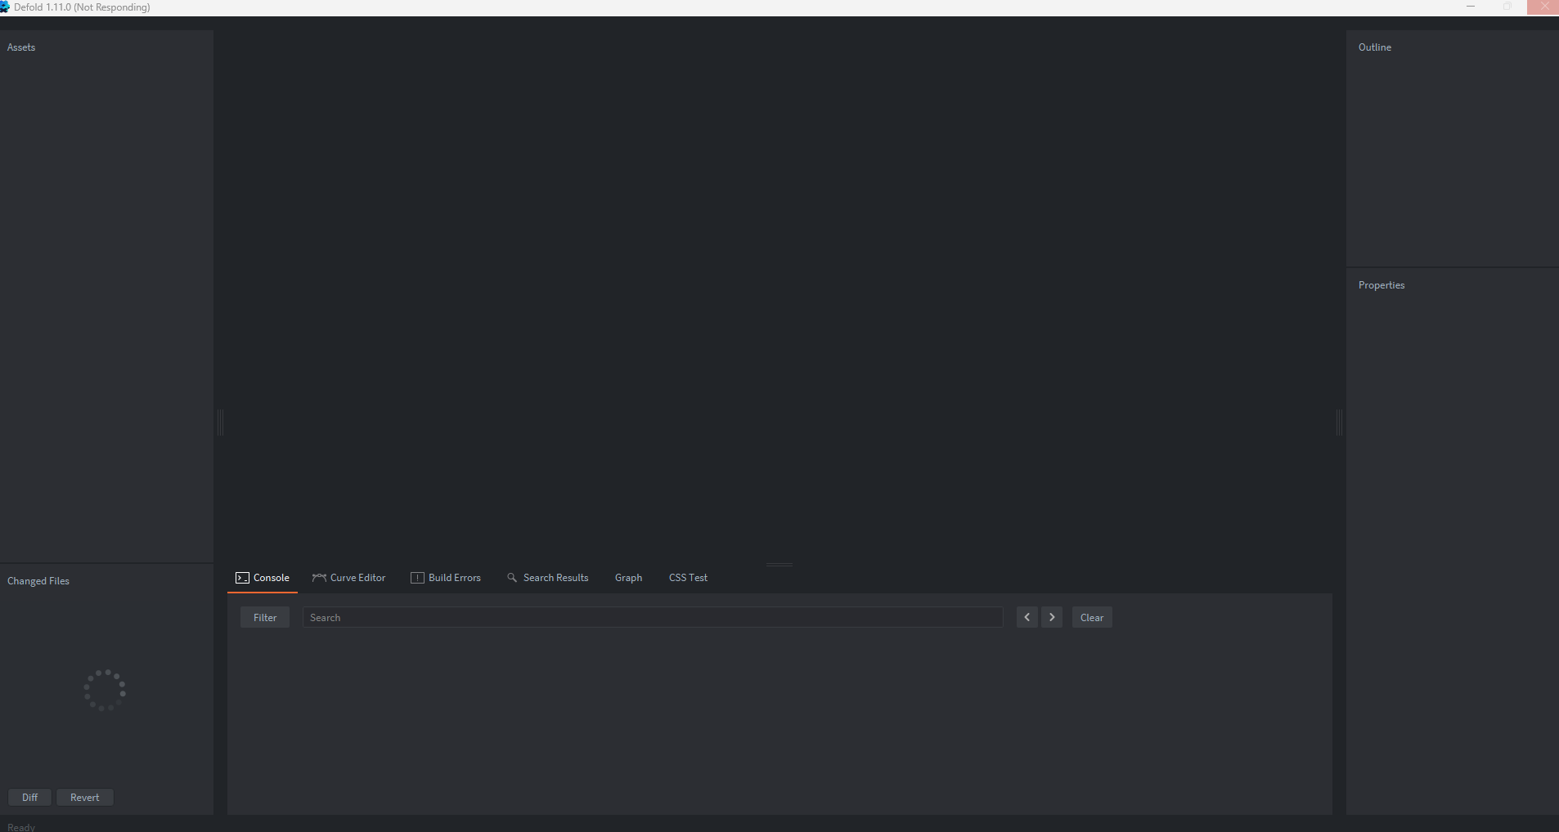Click the Search Results magnifier icon
The height and width of the screenshot is (832, 1559).
point(513,578)
